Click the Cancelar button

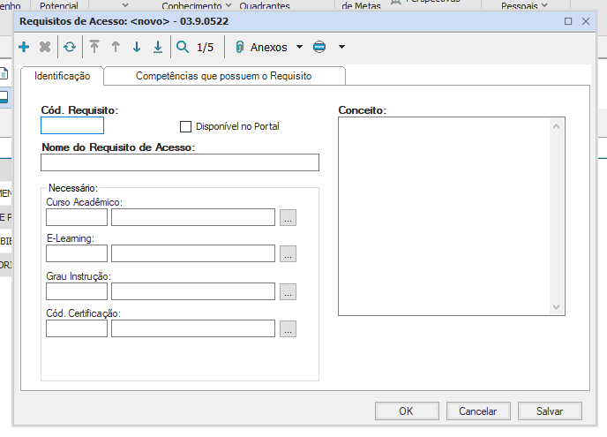pos(477,411)
